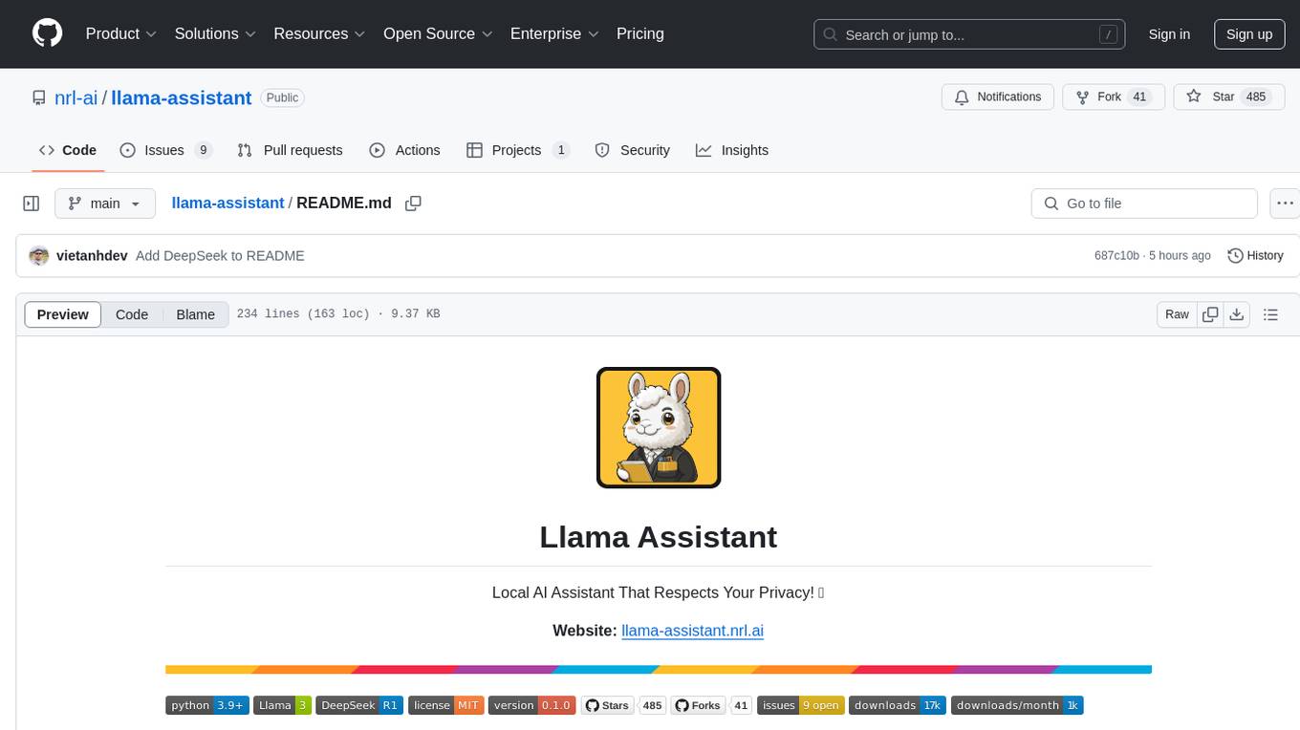The image size is (1300, 730).
Task: View the file History
Action: pos(1255,256)
